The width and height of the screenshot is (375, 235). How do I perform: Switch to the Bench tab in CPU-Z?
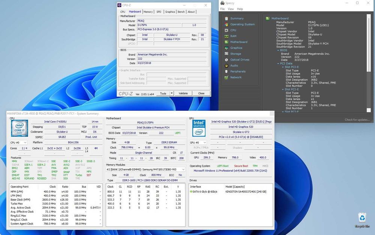[181, 12]
